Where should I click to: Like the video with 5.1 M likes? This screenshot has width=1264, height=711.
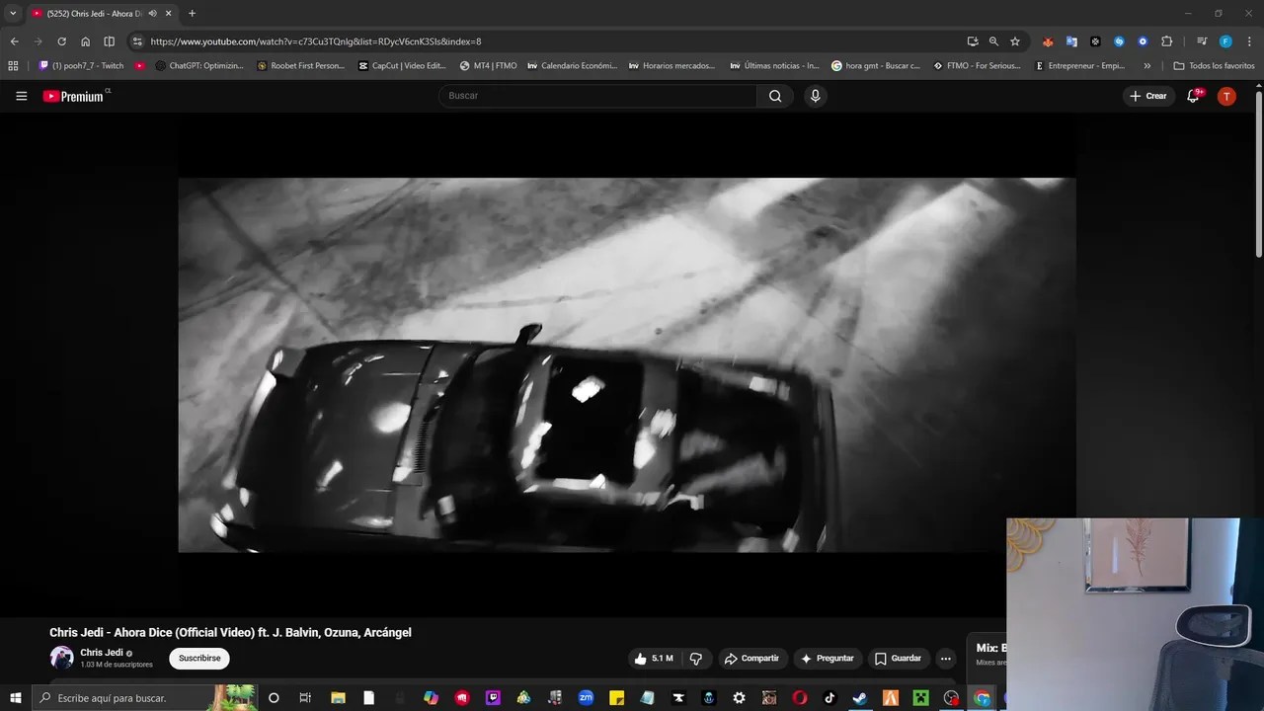pyautogui.click(x=654, y=659)
